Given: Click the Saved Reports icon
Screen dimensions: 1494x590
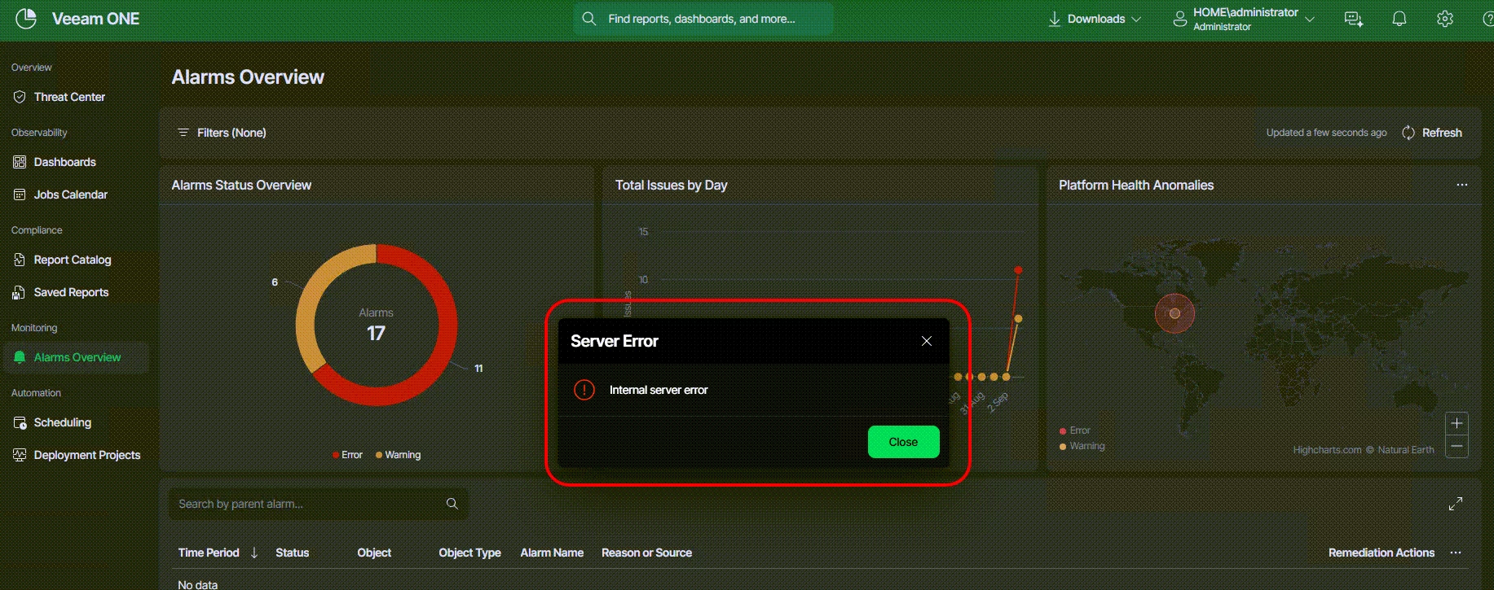Looking at the screenshot, I should click(x=20, y=292).
